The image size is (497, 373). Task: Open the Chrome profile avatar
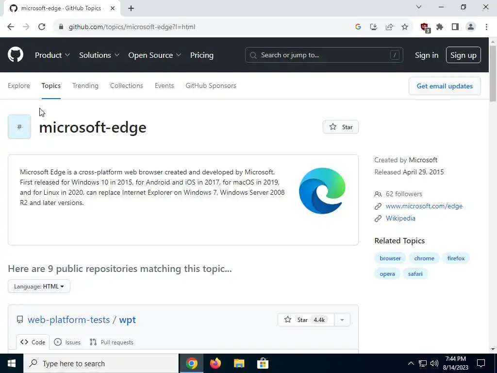(x=471, y=27)
